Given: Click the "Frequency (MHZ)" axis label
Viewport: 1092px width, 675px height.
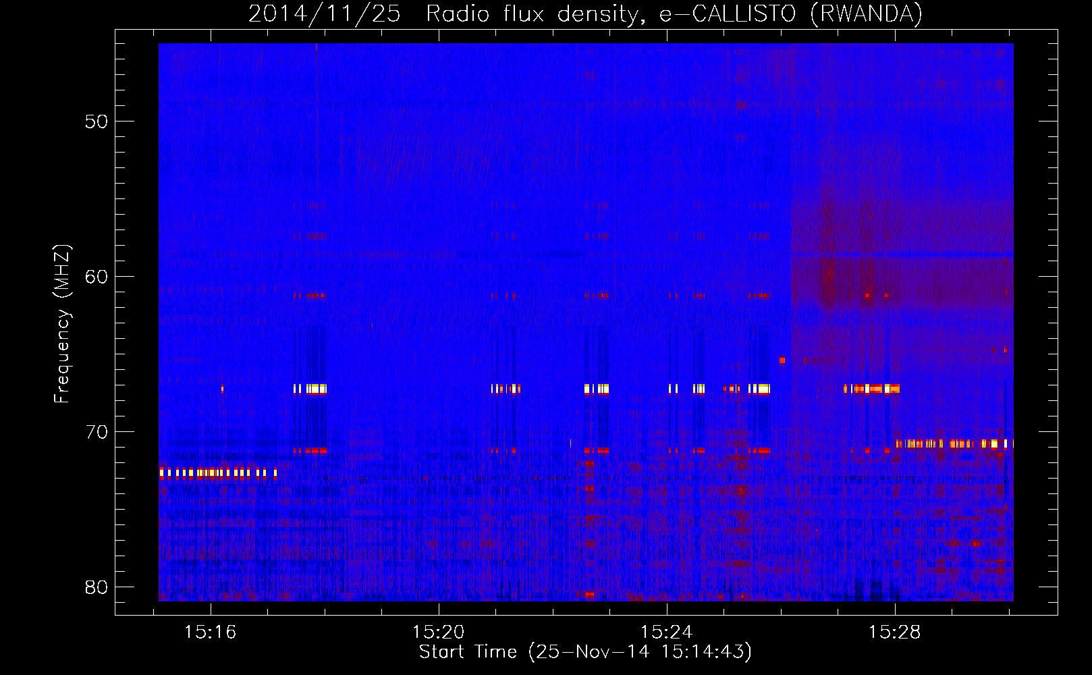Looking at the screenshot, I should click(x=62, y=324).
